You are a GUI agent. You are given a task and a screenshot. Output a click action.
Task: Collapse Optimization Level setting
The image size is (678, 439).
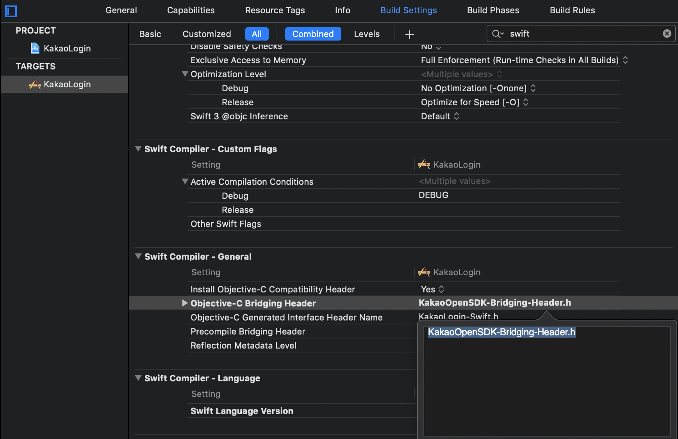coord(185,74)
